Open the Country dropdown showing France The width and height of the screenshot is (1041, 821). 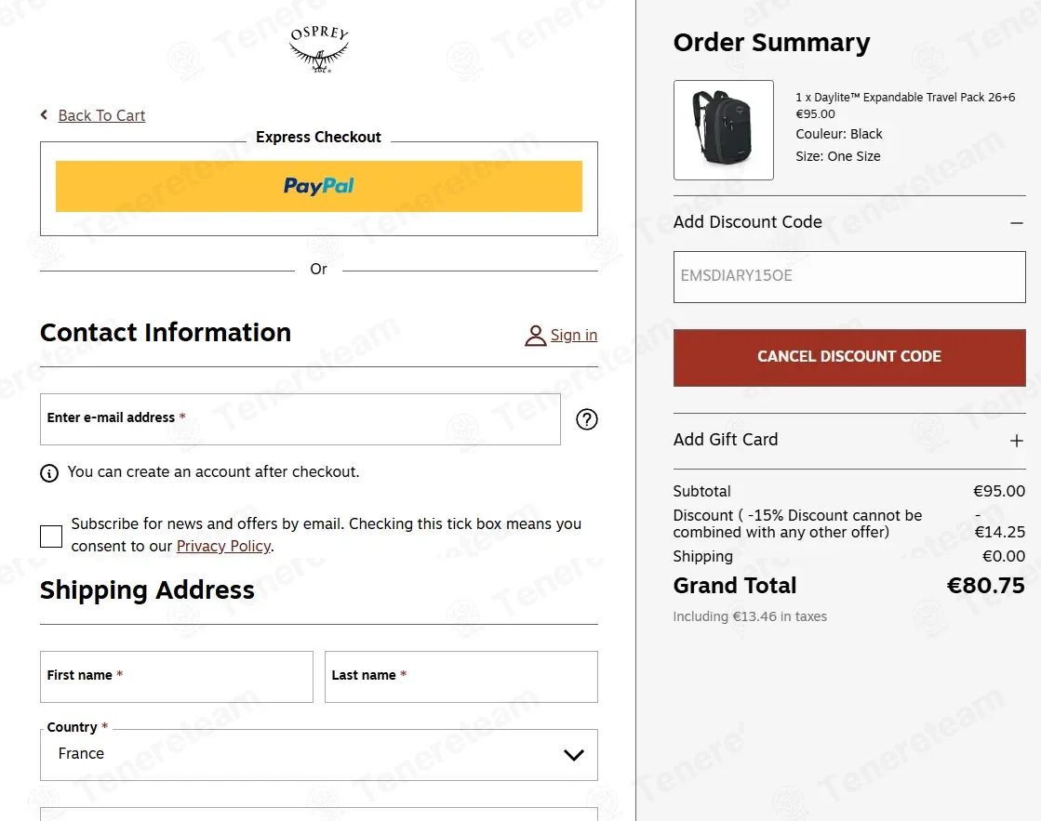pos(319,755)
